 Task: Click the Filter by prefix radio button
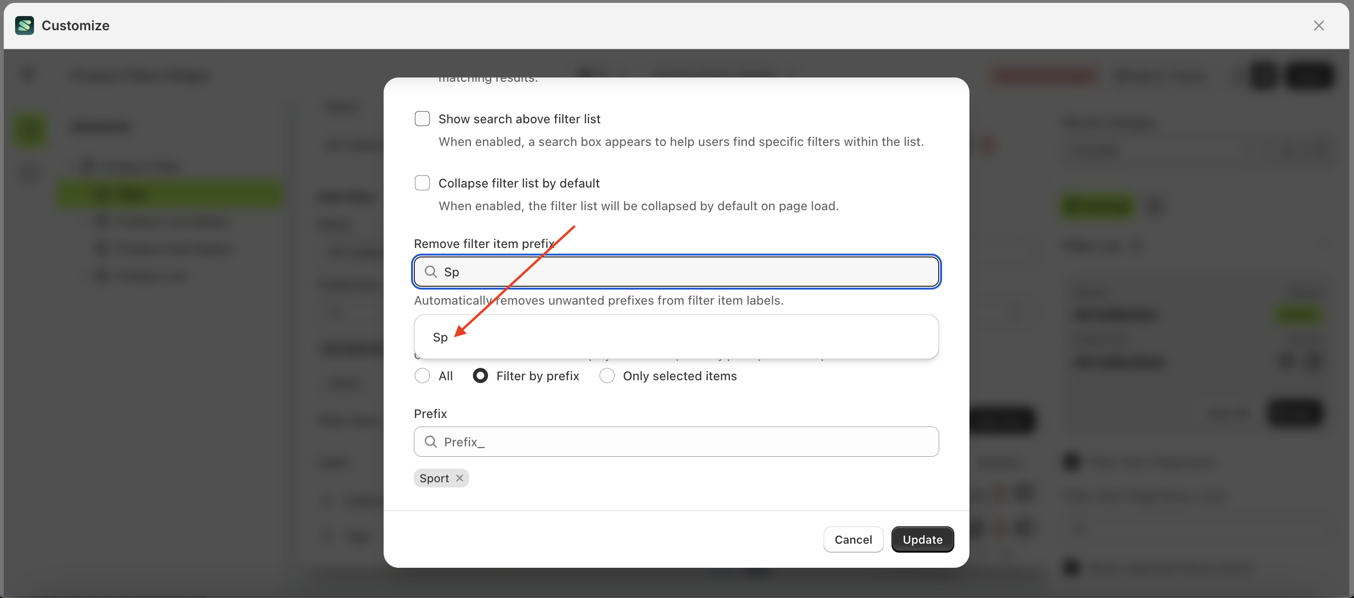pyautogui.click(x=480, y=376)
